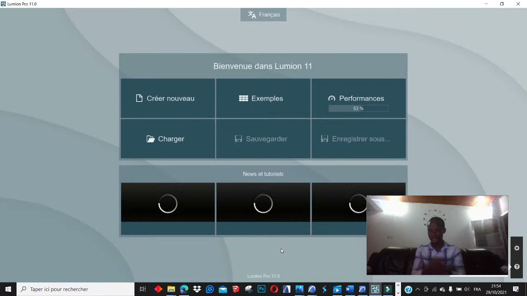Click the Créer nouveau tile

tap(168, 98)
